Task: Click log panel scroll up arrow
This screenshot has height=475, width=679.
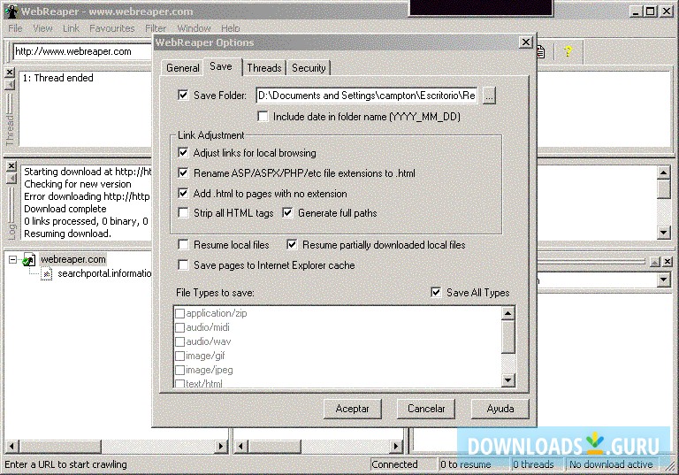Action: [663, 172]
